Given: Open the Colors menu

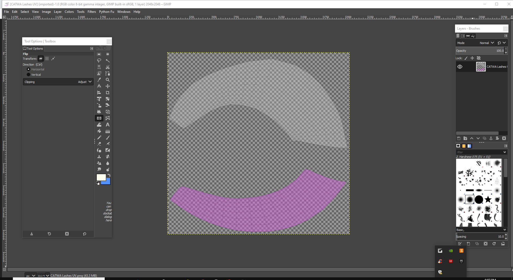Looking at the screenshot, I should pos(69,12).
